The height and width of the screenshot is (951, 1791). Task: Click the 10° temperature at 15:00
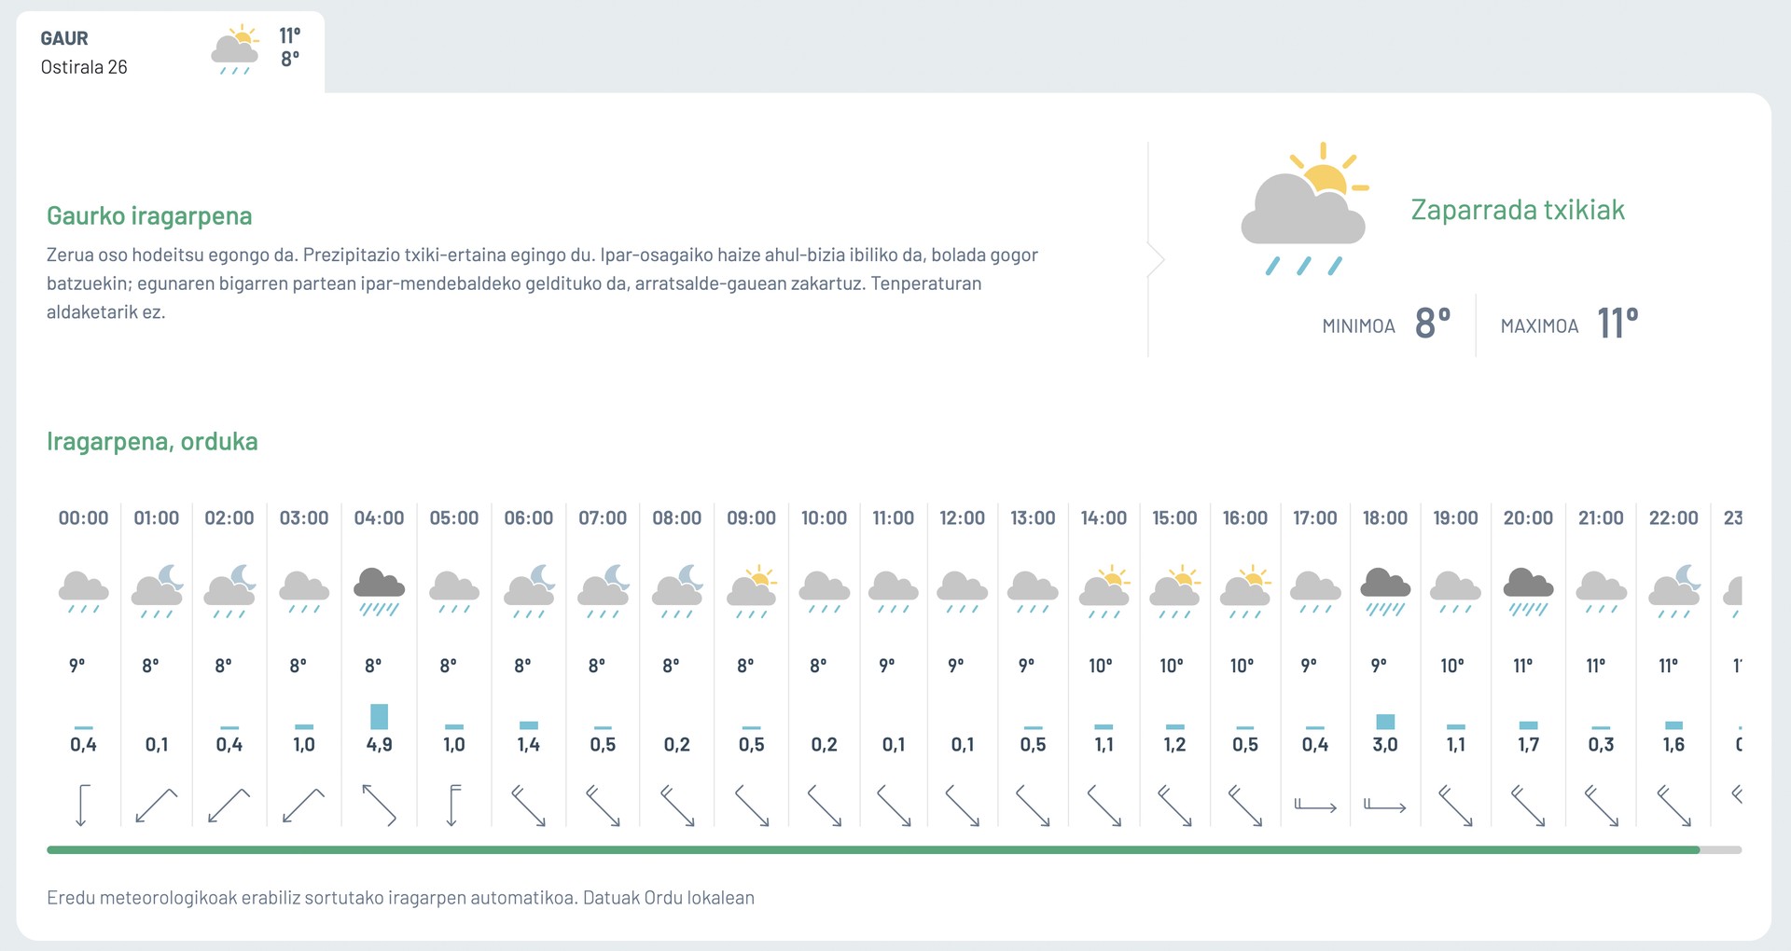(x=1172, y=666)
